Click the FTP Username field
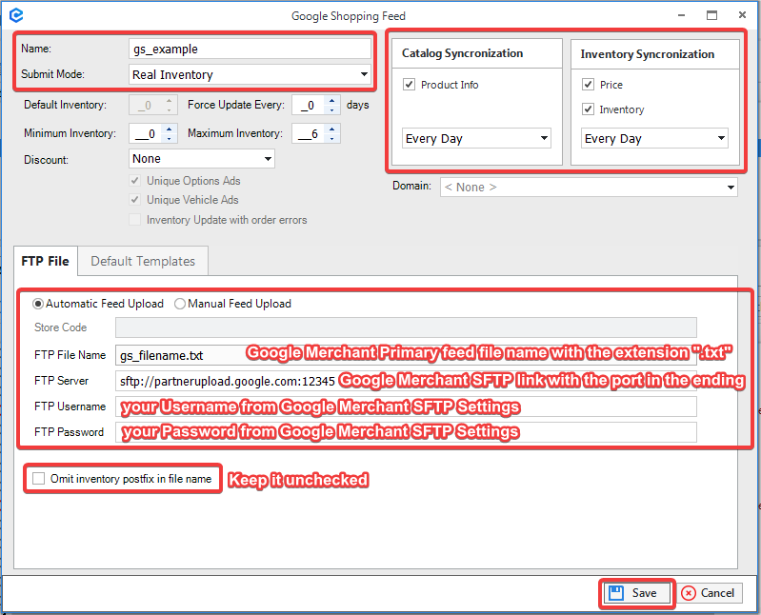This screenshot has height=615, width=761. (x=406, y=407)
